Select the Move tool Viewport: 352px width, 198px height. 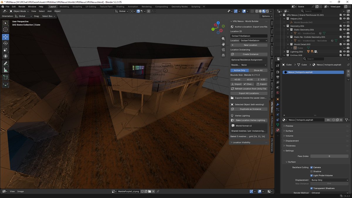[6, 37]
